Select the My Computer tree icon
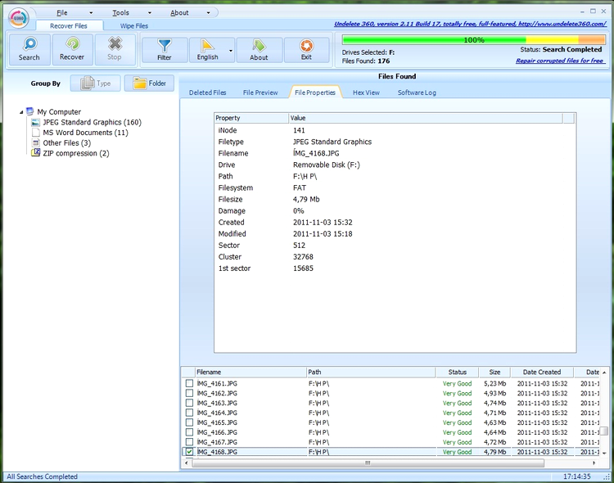Screen dimensions: 614x483 click(30, 111)
